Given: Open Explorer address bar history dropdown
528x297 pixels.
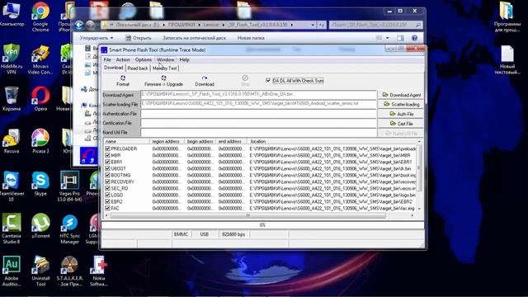Looking at the screenshot, I should 313,25.
